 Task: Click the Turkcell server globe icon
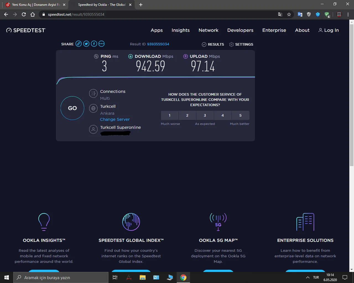93,108
